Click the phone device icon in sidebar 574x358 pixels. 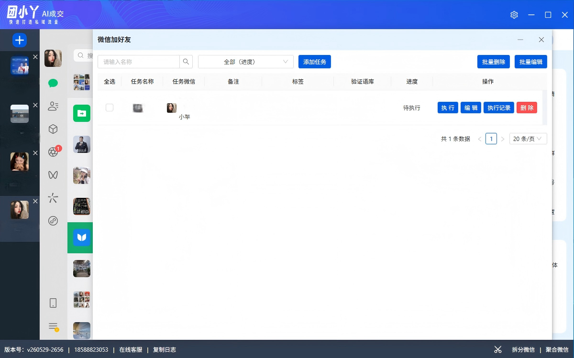pyautogui.click(x=53, y=303)
